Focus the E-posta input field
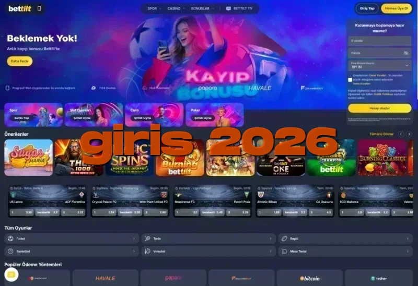 (379, 41)
